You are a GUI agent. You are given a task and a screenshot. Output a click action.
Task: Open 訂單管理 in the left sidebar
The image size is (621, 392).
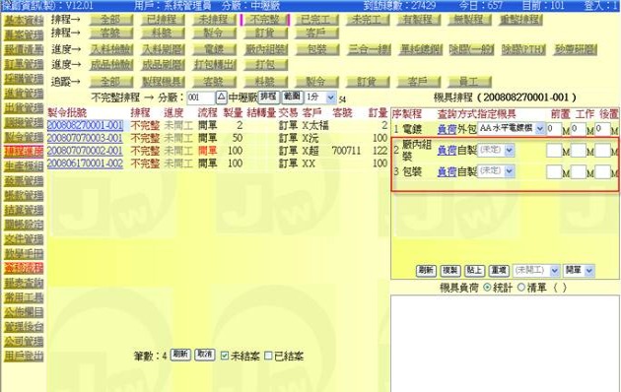pos(24,64)
